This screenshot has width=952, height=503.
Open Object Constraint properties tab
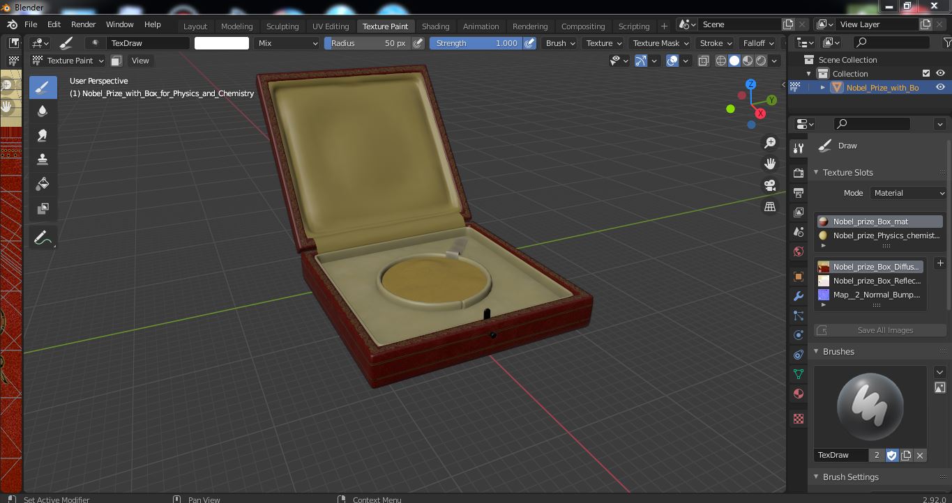coord(799,355)
